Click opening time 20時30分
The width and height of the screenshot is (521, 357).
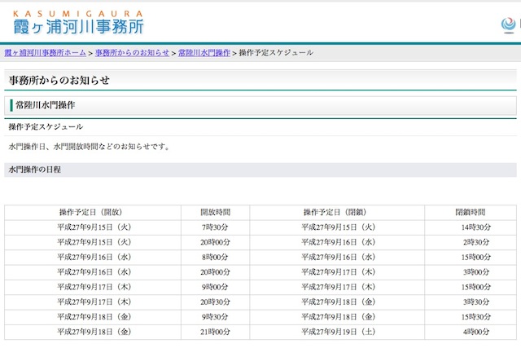click(x=215, y=302)
